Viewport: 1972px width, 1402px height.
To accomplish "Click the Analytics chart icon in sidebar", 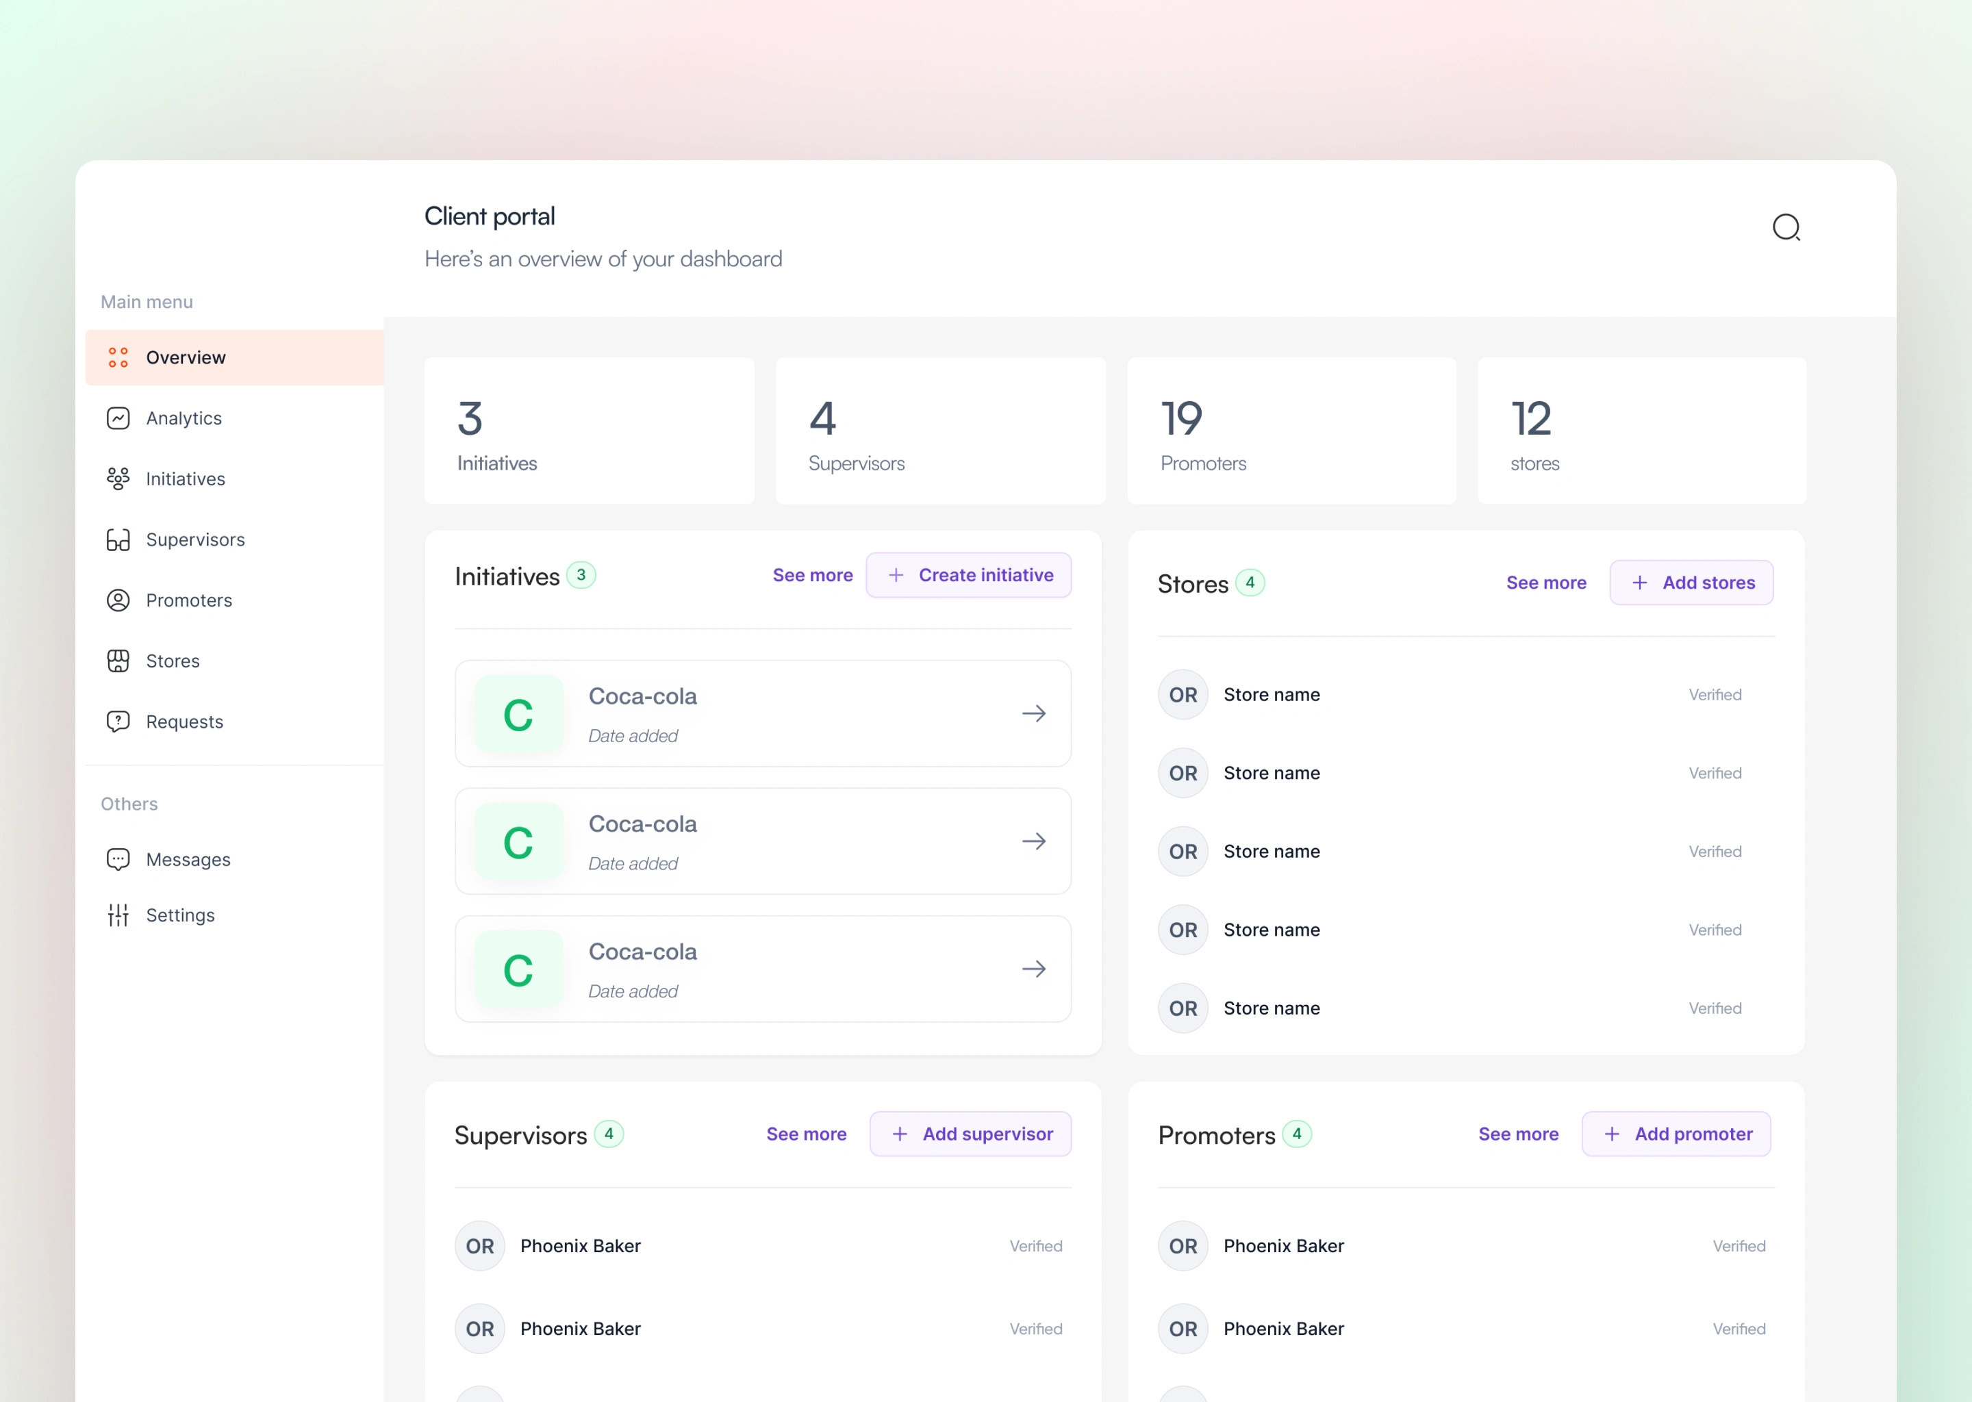I will [118, 418].
